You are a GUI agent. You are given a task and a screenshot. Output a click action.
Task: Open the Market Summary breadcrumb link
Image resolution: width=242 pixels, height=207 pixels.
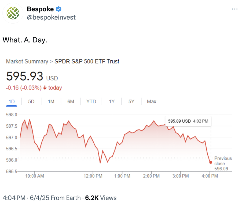(x=27, y=61)
